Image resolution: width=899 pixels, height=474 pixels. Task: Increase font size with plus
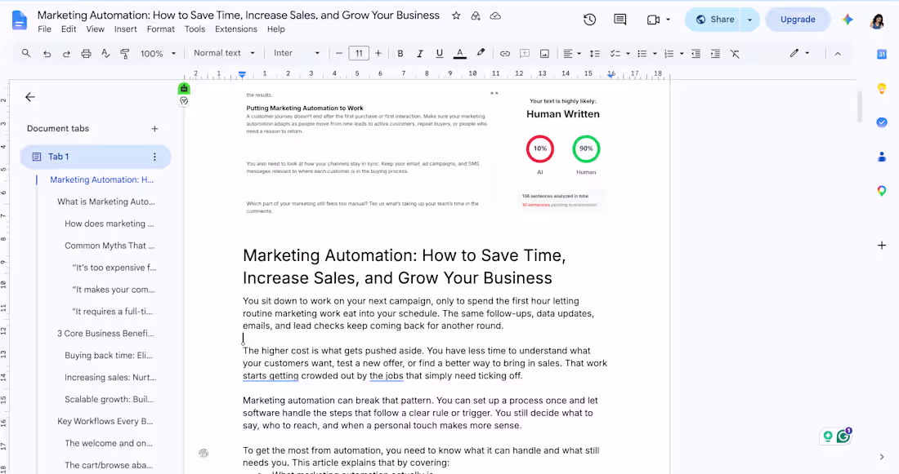tap(378, 53)
